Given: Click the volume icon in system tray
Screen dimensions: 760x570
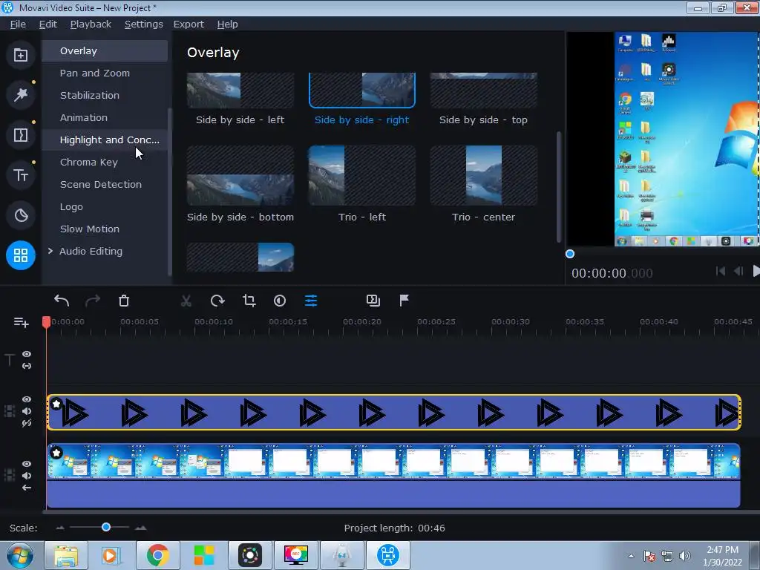Looking at the screenshot, I should (685, 556).
